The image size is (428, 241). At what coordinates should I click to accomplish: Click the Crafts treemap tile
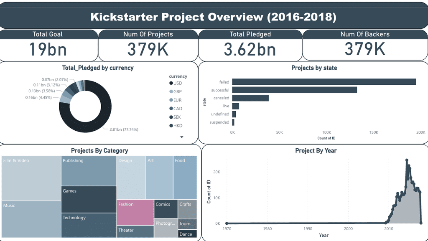[x=187, y=209]
